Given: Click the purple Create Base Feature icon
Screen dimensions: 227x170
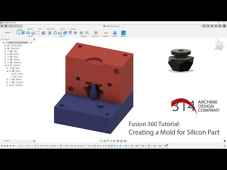Looking at the screenshot, I should tap(43, 33).
